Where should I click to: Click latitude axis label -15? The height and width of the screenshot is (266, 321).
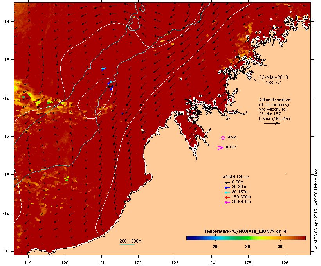click(x=5, y=59)
